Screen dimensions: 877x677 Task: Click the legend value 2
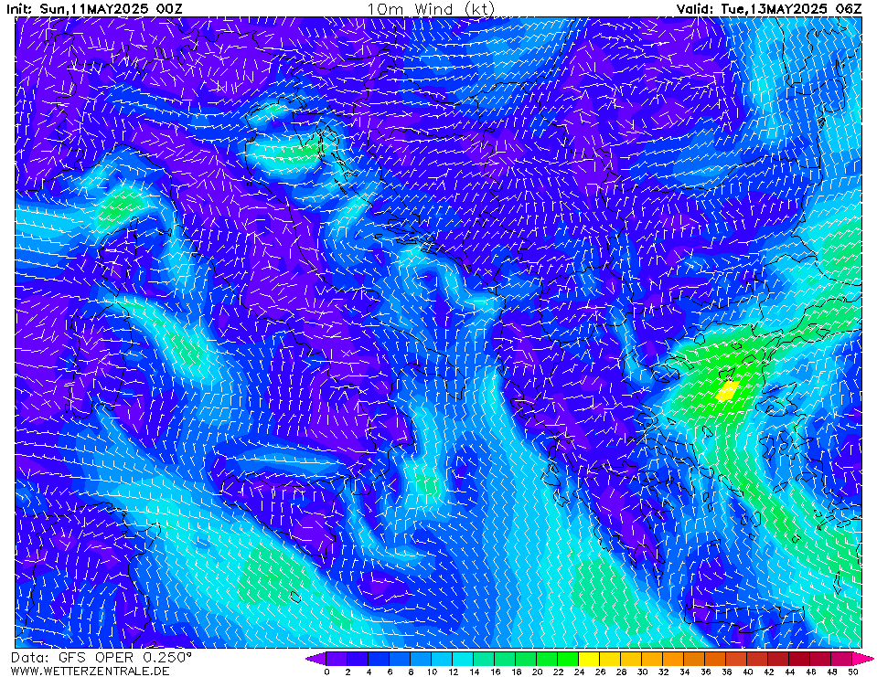click(x=348, y=672)
